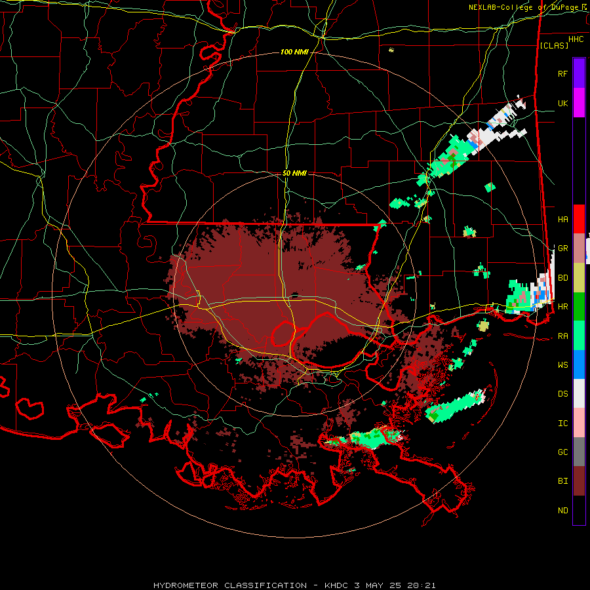The width and height of the screenshot is (590, 590).
Task: Click the IC legend label
Action: click(562, 423)
